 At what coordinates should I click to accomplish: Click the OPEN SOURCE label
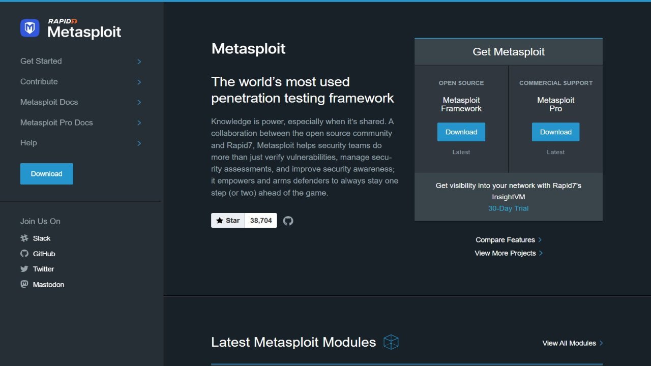tap(461, 83)
